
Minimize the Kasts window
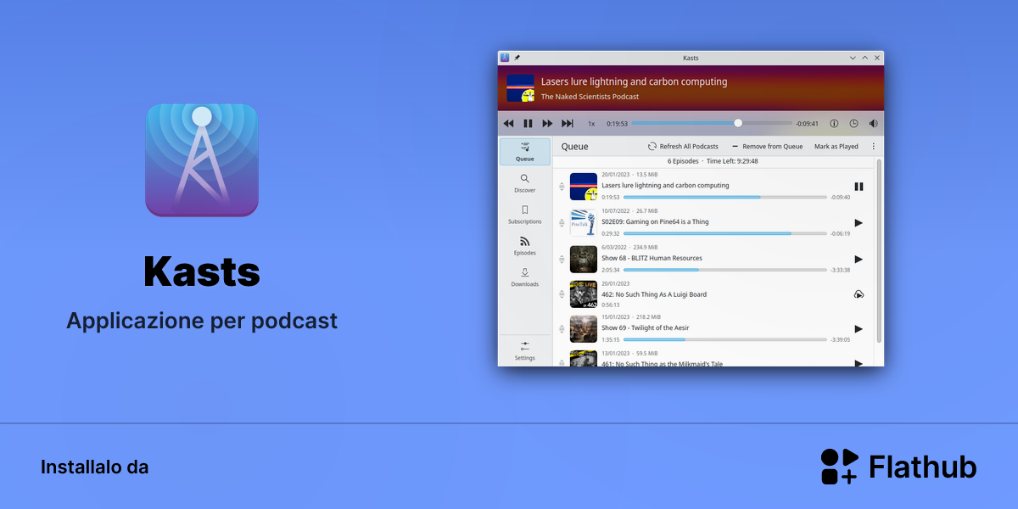[853, 58]
